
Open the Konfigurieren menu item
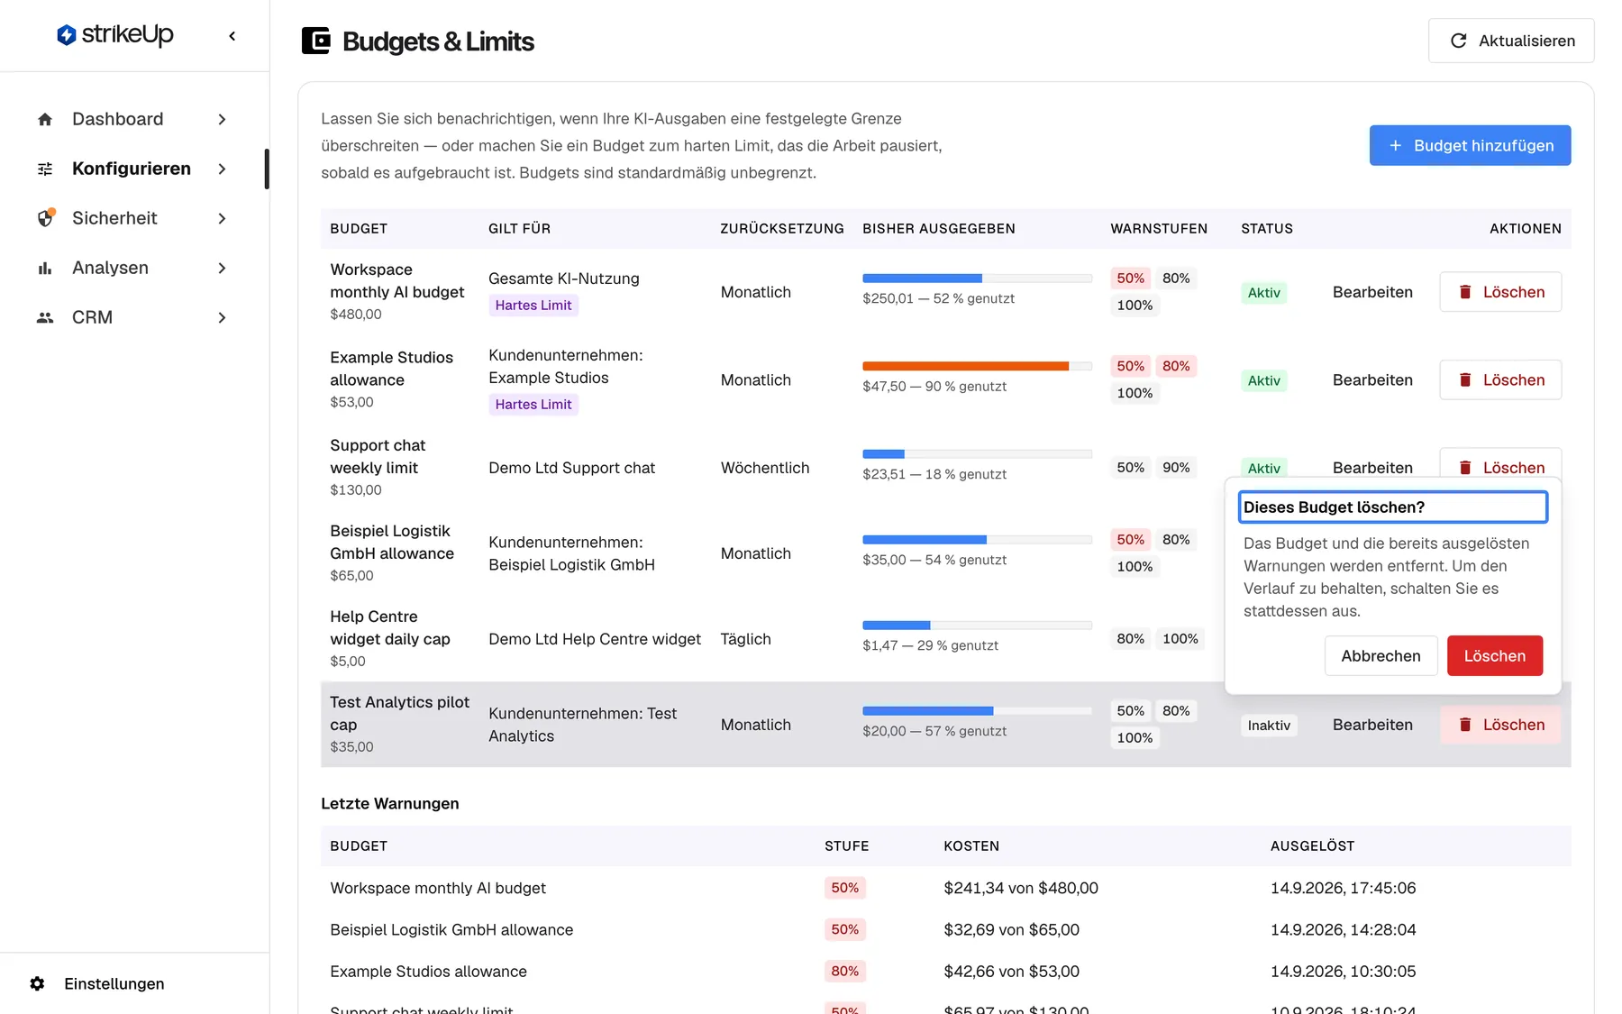133,169
